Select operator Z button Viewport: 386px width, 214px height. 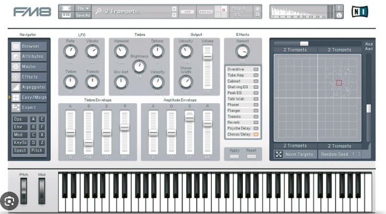[42, 143]
